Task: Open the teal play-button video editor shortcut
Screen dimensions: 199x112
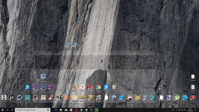Action: coord(153,97)
